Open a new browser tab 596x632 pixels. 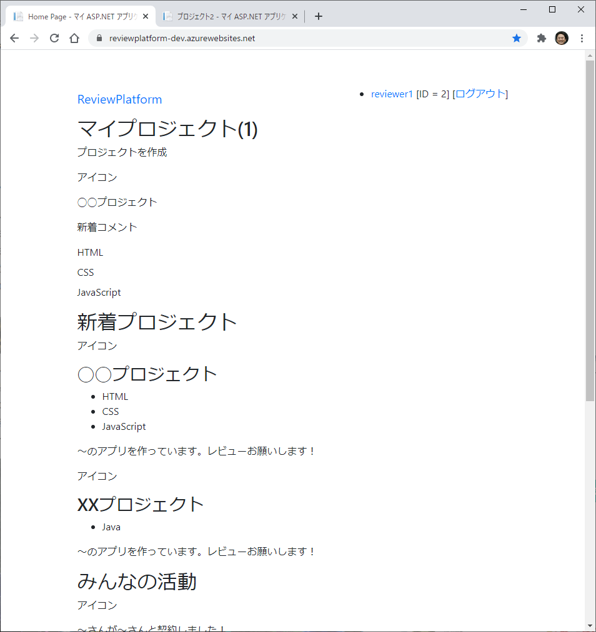pos(319,16)
